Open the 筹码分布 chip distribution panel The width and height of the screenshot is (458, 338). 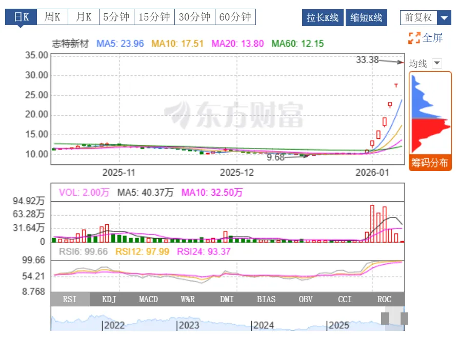point(430,162)
